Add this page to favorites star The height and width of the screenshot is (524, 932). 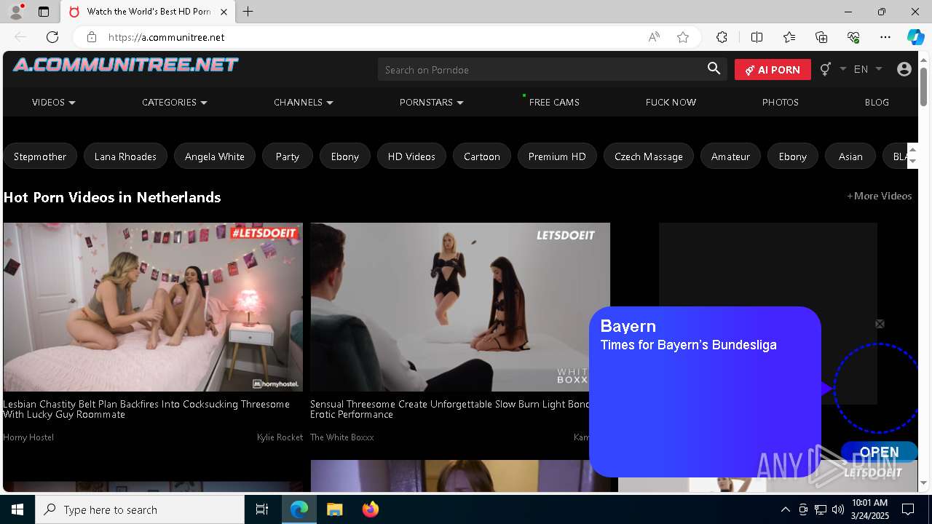click(x=683, y=37)
